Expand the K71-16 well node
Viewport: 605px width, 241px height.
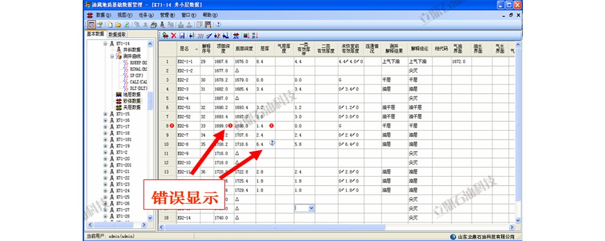(105, 120)
